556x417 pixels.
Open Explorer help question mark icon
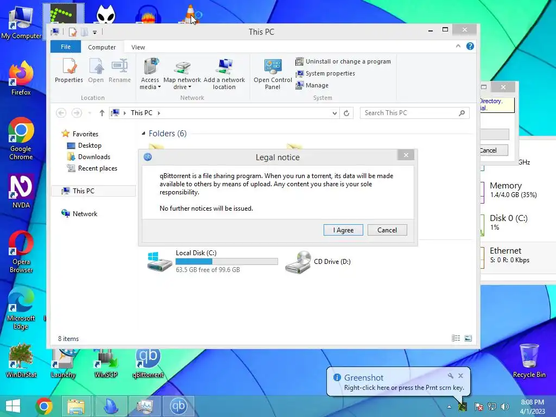[470, 46]
